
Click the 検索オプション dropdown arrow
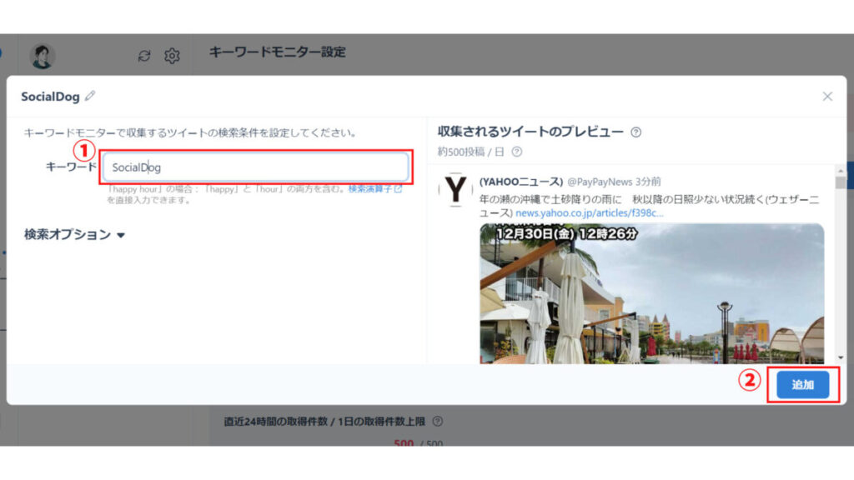[x=121, y=235]
